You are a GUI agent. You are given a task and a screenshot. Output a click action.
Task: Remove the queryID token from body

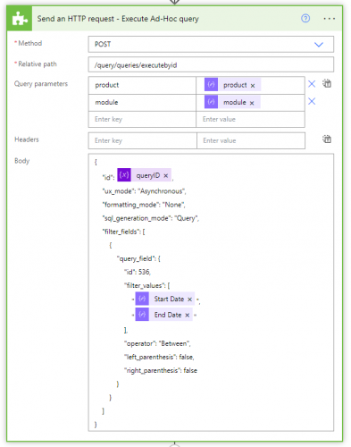(x=166, y=176)
